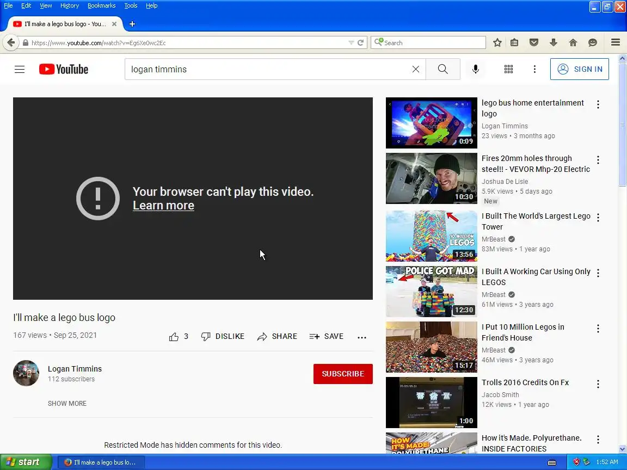The width and height of the screenshot is (627, 470).
Task: Go to the YouTube home logo
Action: pyautogui.click(x=64, y=69)
